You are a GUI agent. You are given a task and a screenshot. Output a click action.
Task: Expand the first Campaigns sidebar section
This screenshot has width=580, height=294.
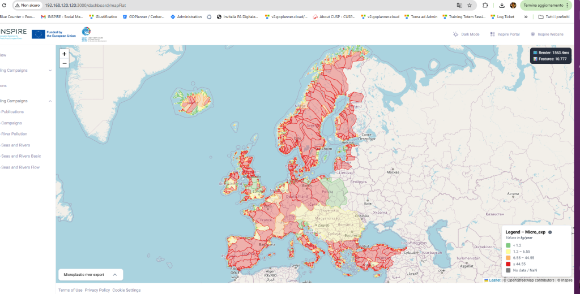(50, 71)
